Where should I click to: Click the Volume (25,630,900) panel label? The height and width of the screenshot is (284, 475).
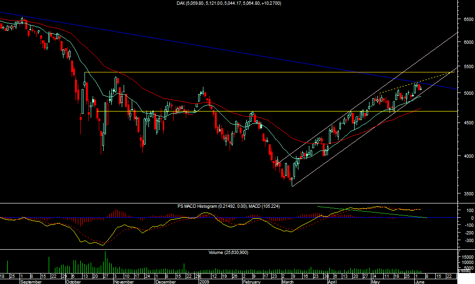click(x=228, y=252)
